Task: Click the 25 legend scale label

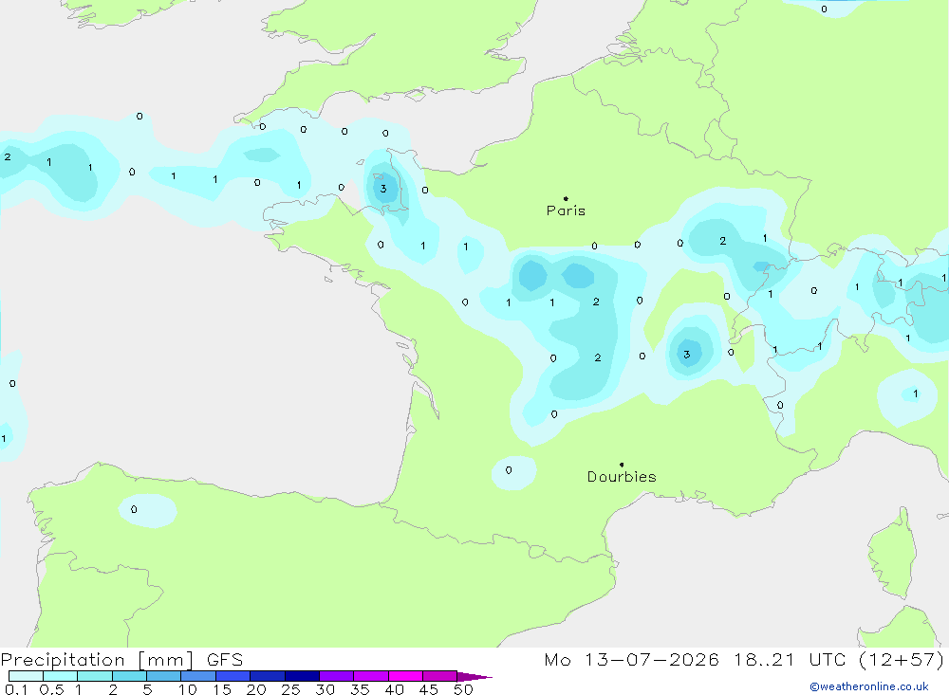Action: 290,689
